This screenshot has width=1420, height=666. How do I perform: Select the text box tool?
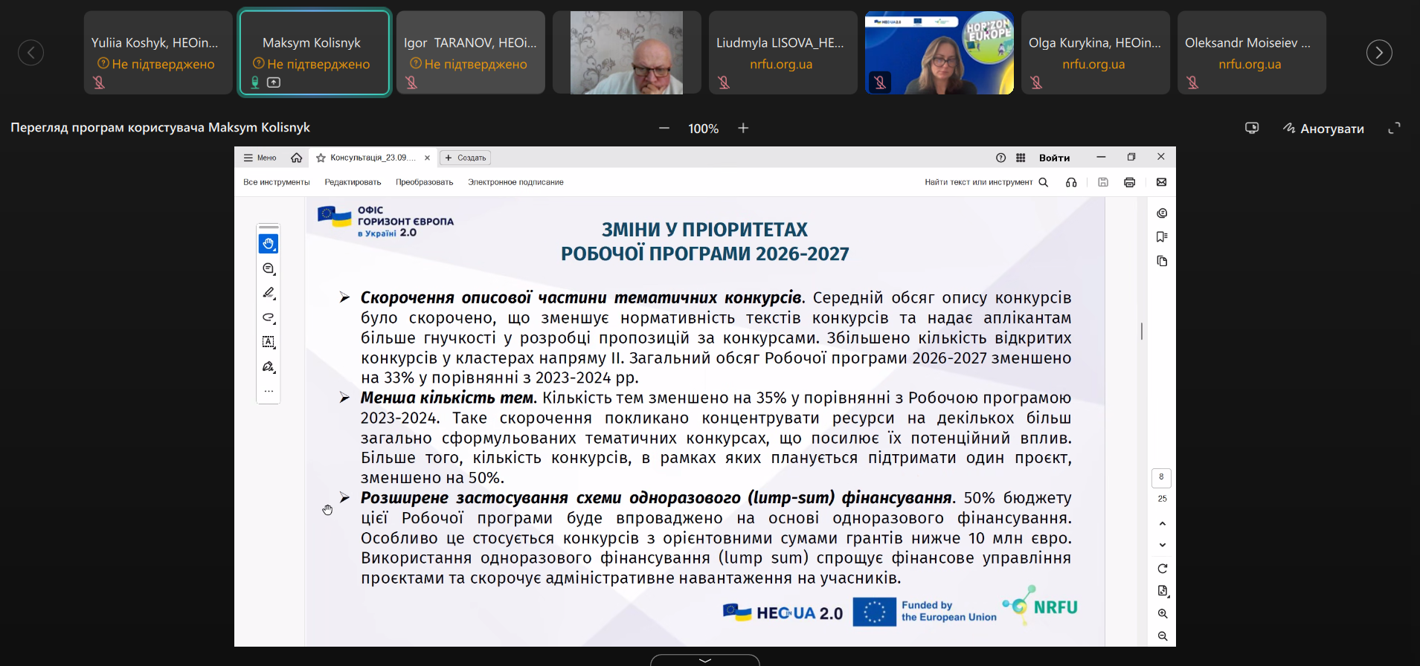coord(269,342)
